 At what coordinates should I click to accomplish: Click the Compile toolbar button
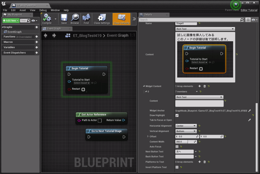(47, 19)
